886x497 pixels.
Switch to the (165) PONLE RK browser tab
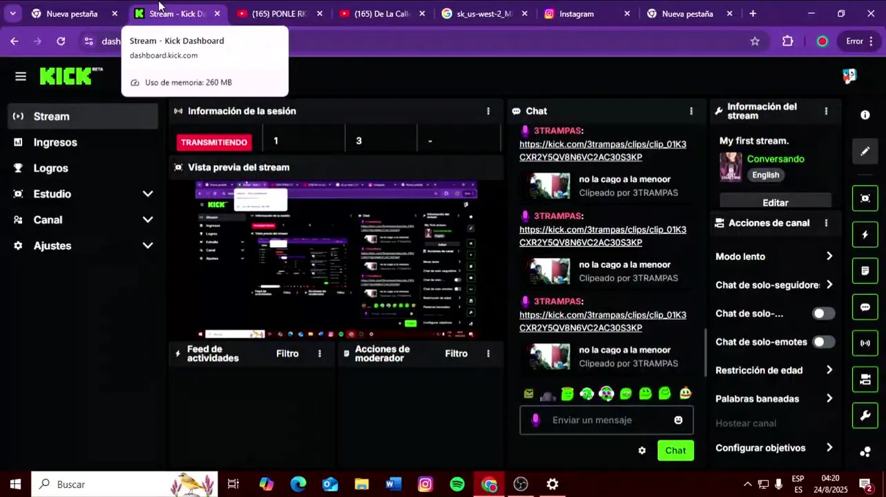[x=278, y=14]
